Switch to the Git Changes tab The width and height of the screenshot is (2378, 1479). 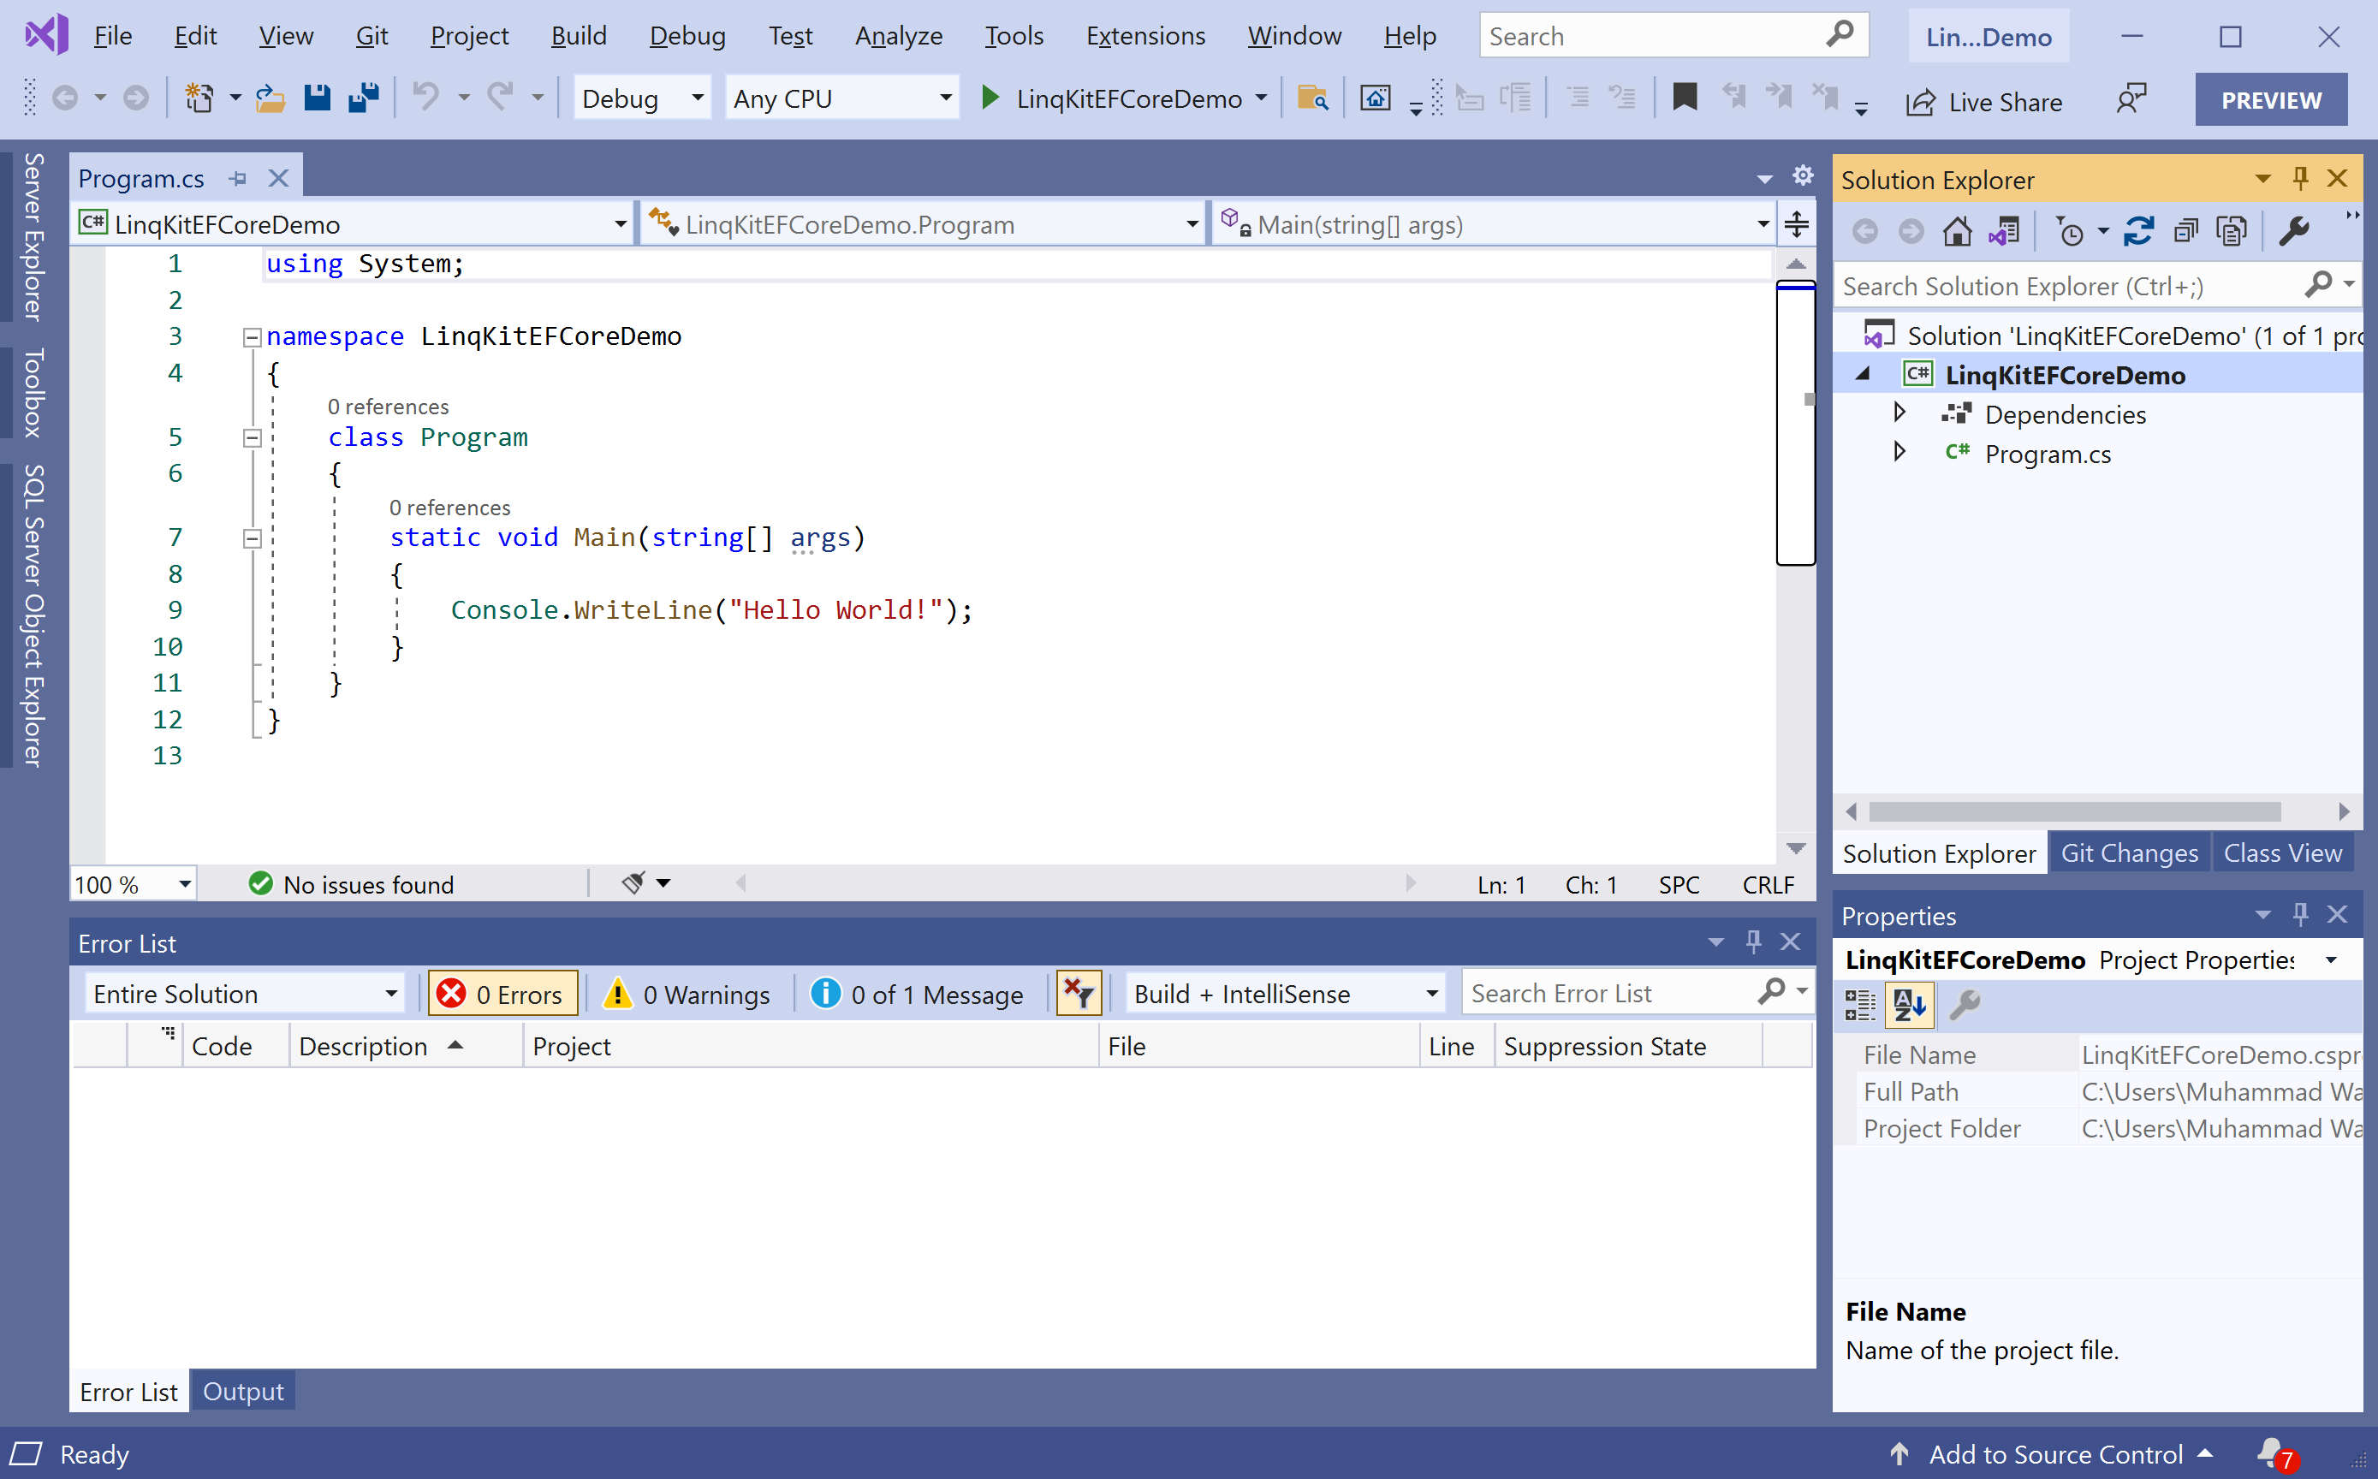(x=2129, y=853)
